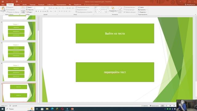Screen dimensions: 197x111
Task: Switch to Reading view icon in status bar
Action: (170, 106)
